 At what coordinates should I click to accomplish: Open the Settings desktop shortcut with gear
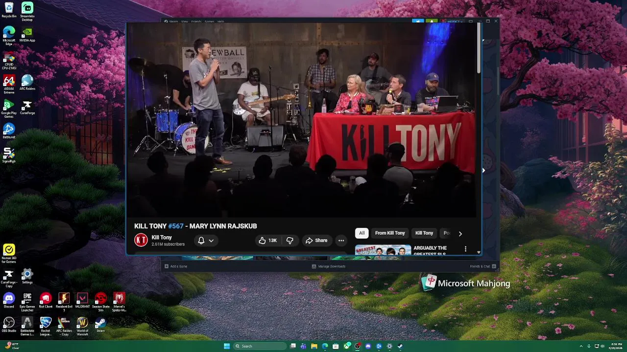[x=27, y=276]
